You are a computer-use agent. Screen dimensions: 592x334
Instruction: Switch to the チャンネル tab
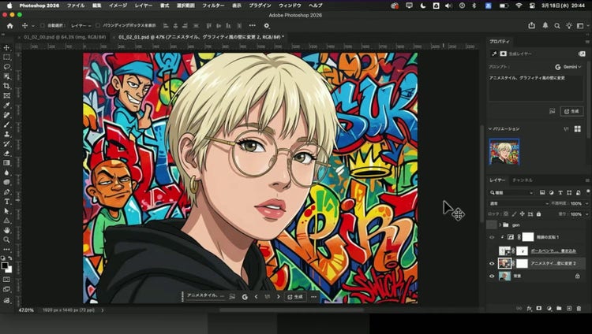(523, 180)
